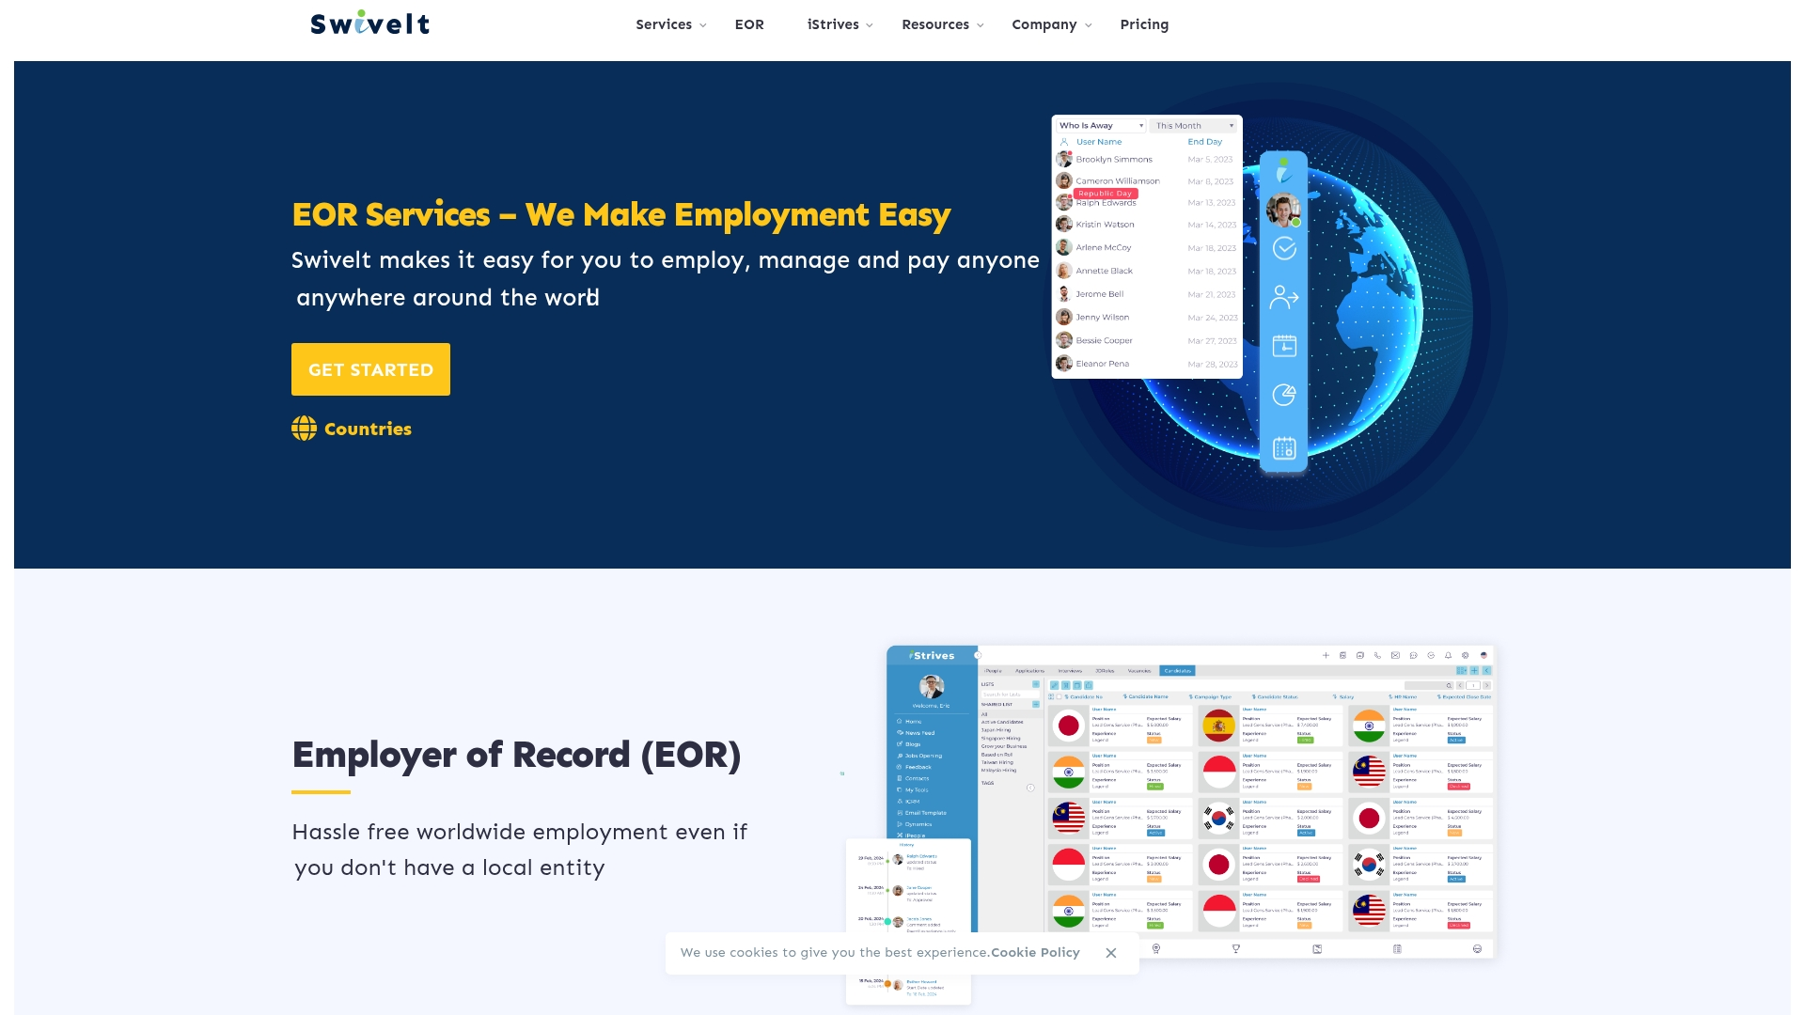Click the calendar clock icon in blue sidebar
The width and height of the screenshot is (1805, 1015).
coord(1284,346)
